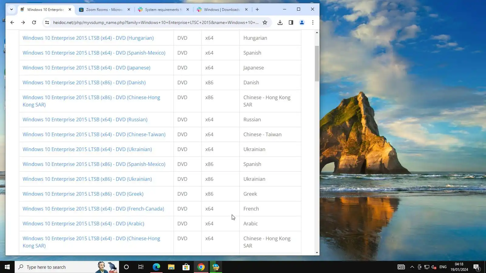The height and width of the screenshot is (273, 486).
Task: Switch to the Windows | Downloads tab
Action: [222, 9]
